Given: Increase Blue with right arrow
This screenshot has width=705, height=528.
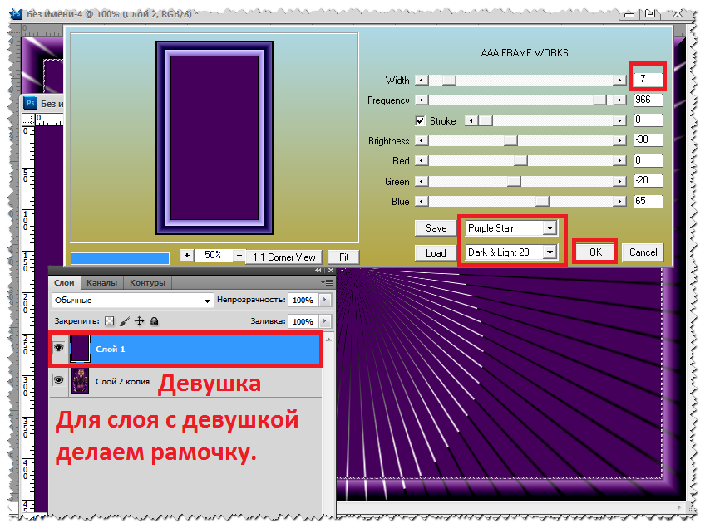Looking at the screenshot, I should coord(619,201).
